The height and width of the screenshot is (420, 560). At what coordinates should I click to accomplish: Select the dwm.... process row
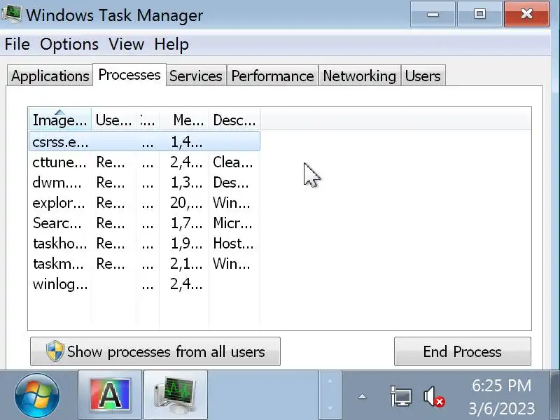coord(144,183)
